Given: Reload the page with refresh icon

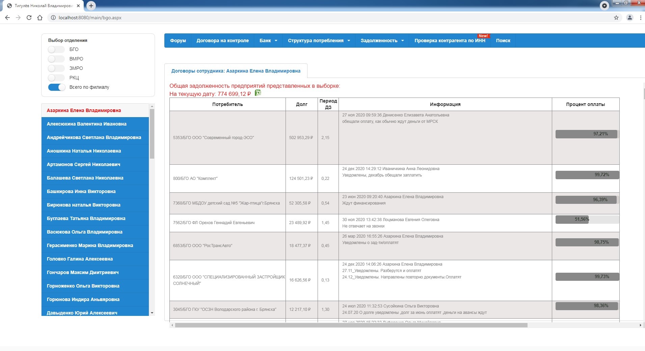Looking at the screenshot, I should [29, 18].
